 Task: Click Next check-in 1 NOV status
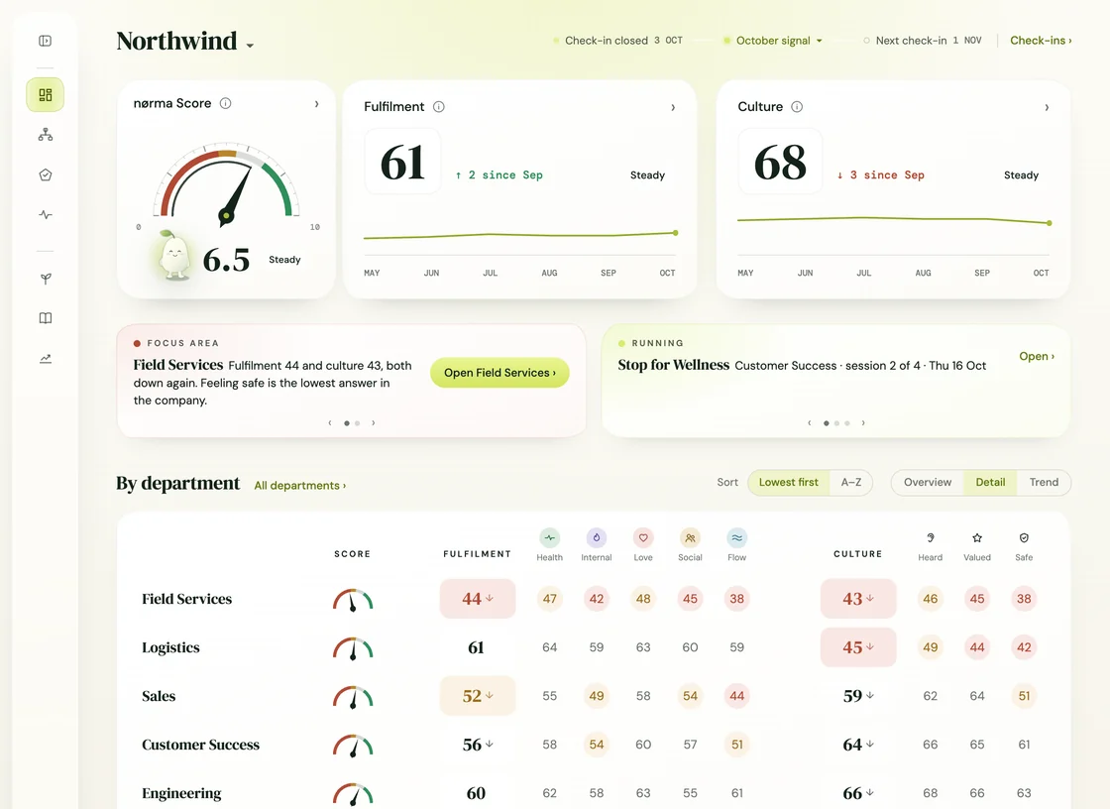(x=923, y=41)
